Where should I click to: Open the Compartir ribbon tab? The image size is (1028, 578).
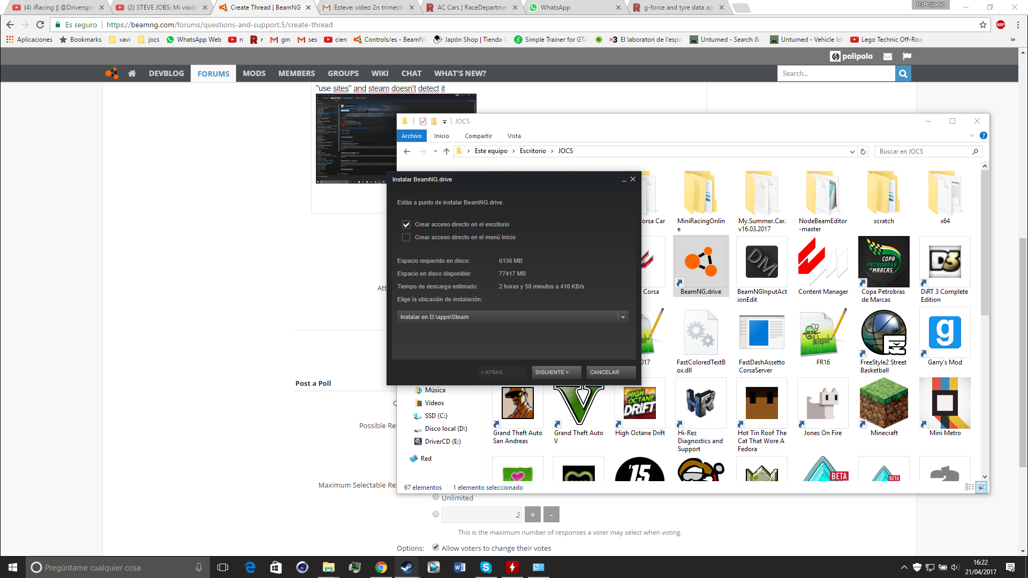coord(478,136)
